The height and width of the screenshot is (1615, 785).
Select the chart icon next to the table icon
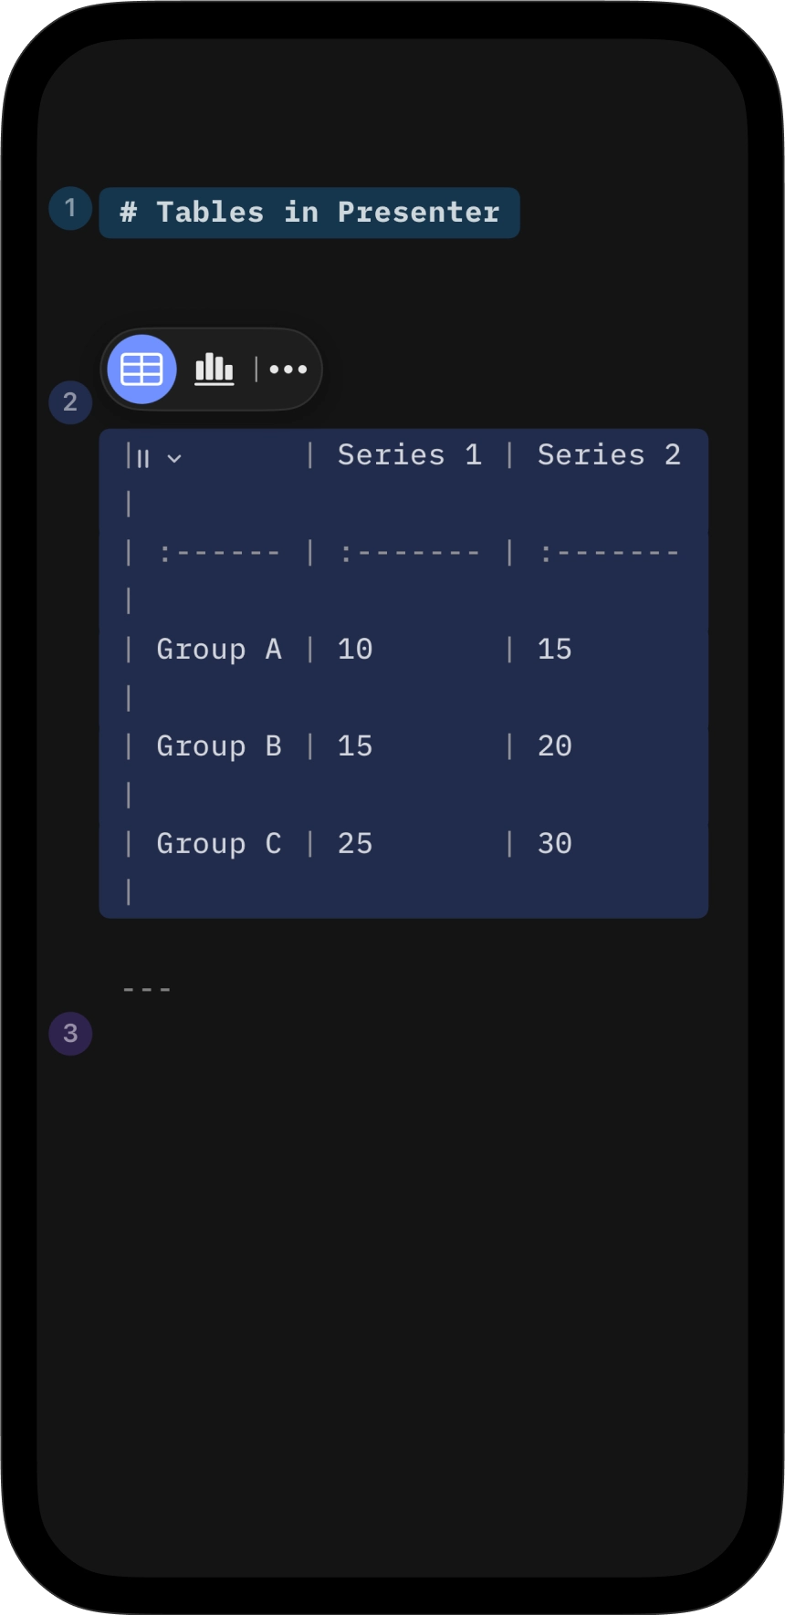pyautogui.click(x=214, y=369)
